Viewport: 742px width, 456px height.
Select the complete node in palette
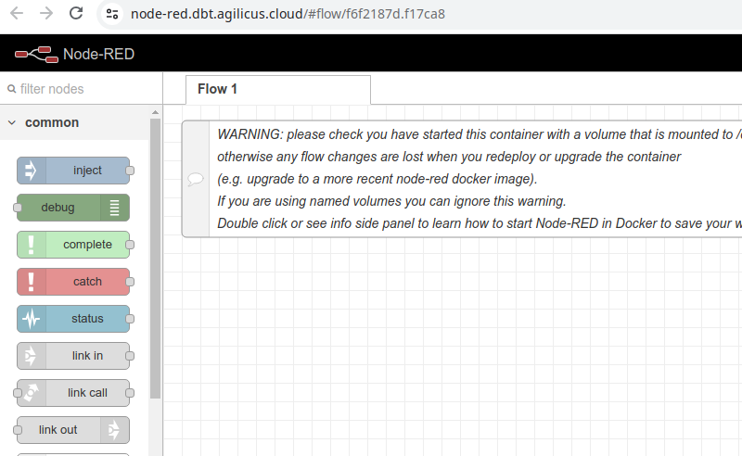click(x=73, y=245)
